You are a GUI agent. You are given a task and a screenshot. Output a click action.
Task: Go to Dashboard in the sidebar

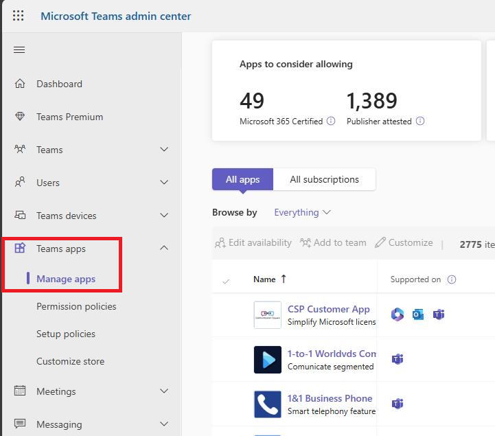59,84
